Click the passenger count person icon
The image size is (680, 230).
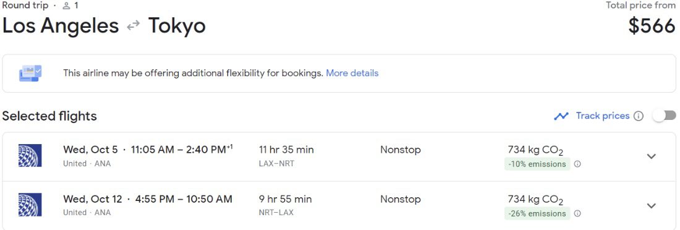(x=66, y=6)
